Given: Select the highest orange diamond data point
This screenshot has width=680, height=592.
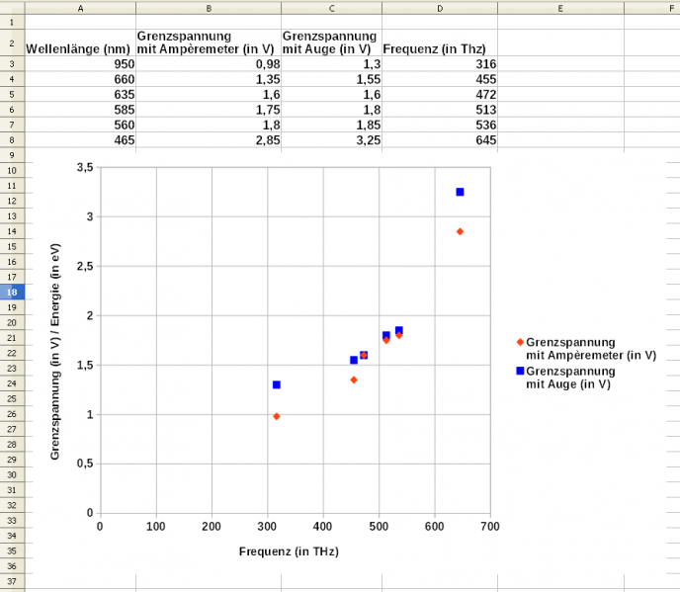Looking at the screenshot, I should click(x=460, y=231).
